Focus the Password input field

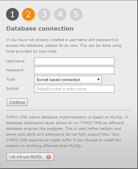click(x=74, y=70)
